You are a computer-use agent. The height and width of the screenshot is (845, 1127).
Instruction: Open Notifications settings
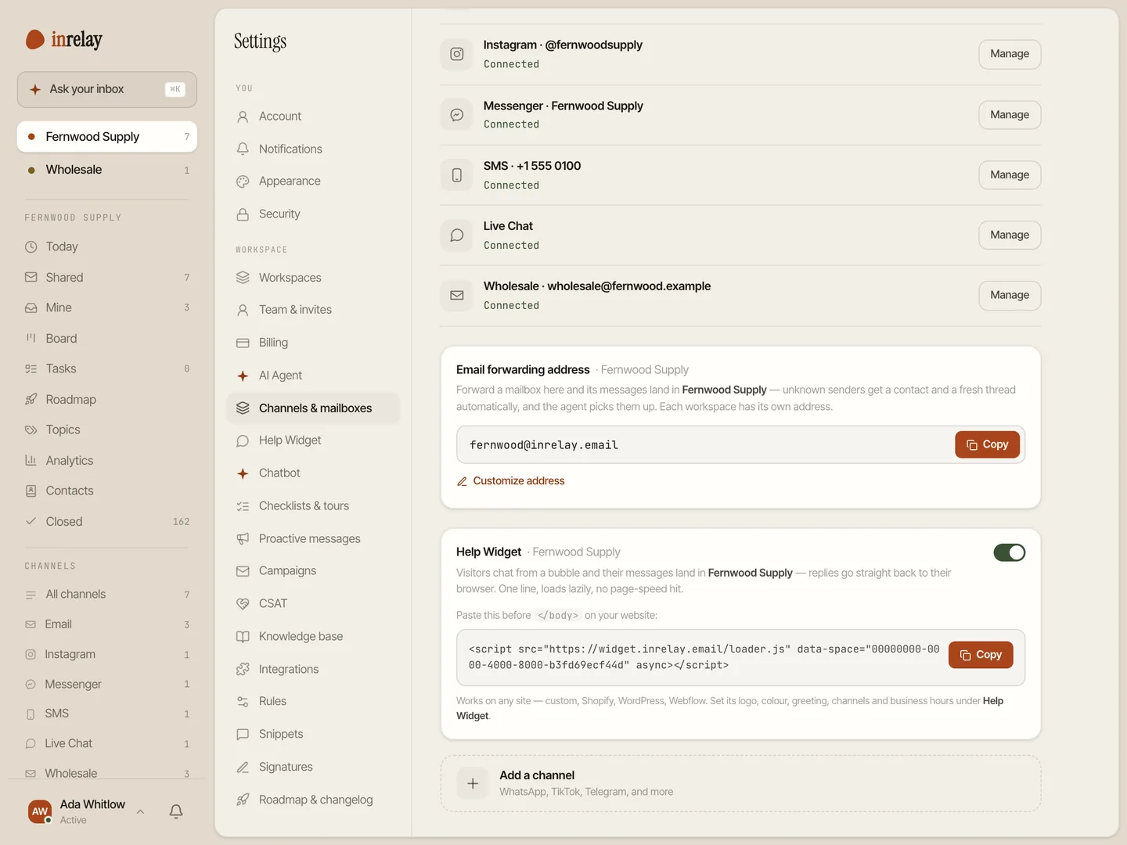pos(313,149)
